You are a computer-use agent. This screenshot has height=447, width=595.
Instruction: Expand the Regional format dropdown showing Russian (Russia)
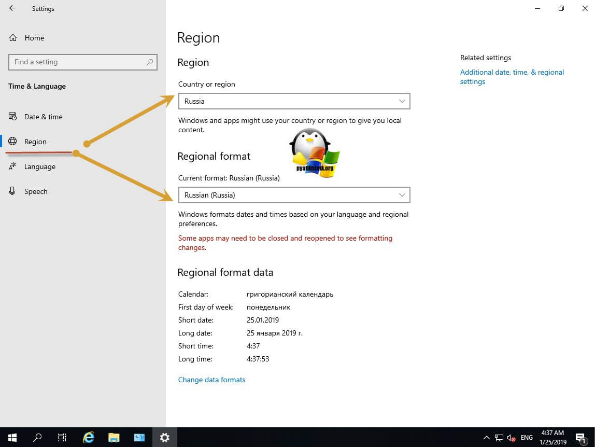coord(294,195)
